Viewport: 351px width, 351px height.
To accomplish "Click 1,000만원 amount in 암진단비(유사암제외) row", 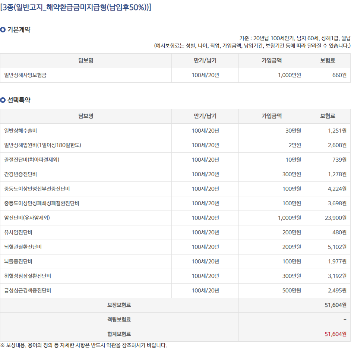I will (290, 218).
